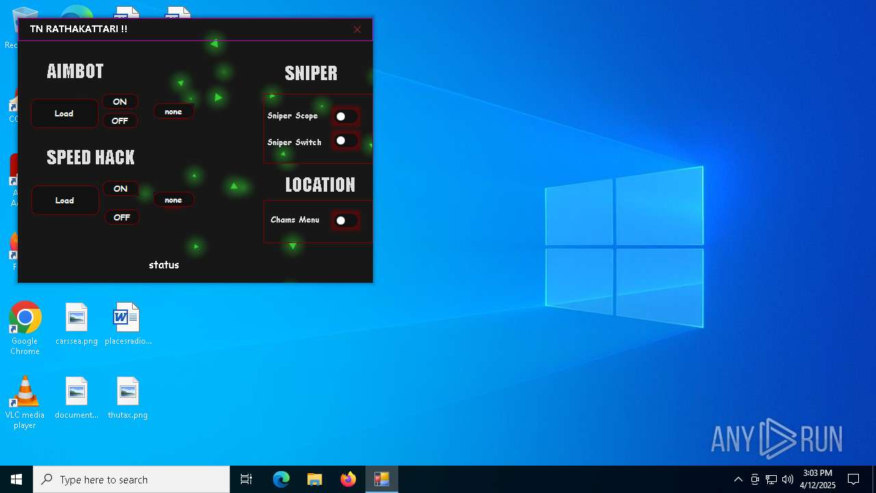Launch Microsoft Edge from the taskbar
The height and width of the screenshot is (493, 876).
point(281,479)
